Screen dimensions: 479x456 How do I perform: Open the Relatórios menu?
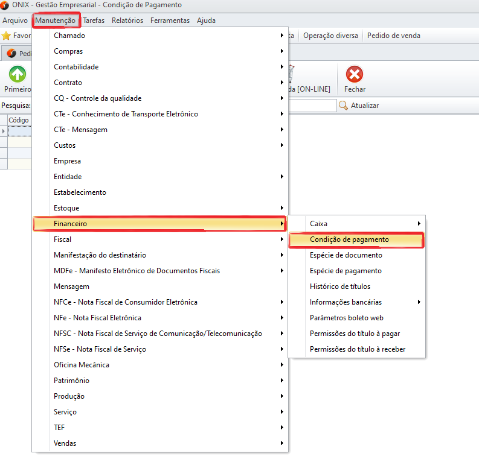click(x=127, y=21)
